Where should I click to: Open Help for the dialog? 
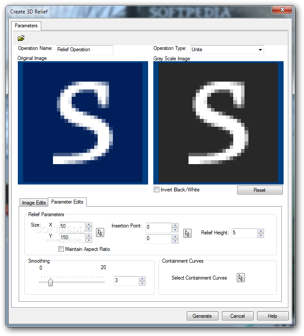(272, 316)
